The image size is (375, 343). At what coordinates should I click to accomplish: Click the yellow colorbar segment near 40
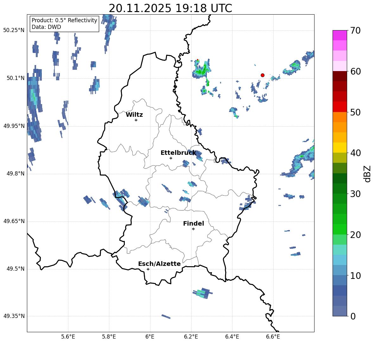tap(340, 148)
